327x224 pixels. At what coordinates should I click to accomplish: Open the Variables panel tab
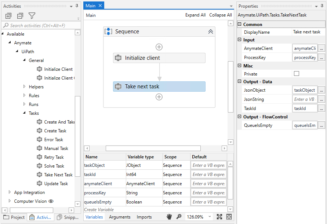(94, 217)
